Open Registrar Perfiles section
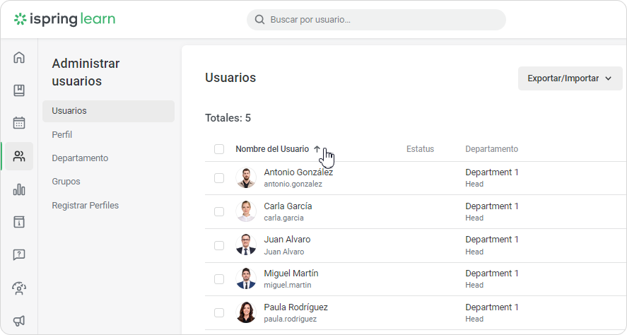 click(x=85, y=206)
